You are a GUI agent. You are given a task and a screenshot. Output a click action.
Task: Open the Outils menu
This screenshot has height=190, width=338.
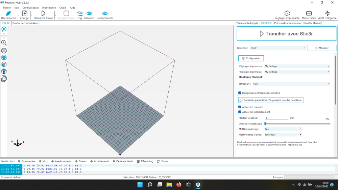click(63, 8)
